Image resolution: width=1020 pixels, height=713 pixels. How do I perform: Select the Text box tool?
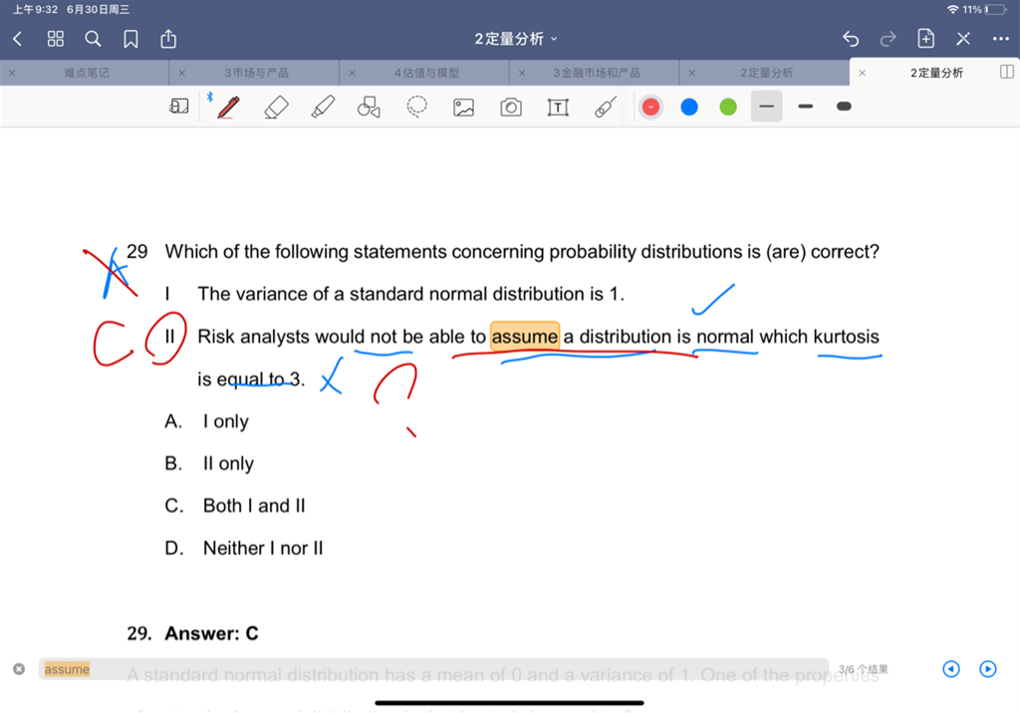(558, 108)
